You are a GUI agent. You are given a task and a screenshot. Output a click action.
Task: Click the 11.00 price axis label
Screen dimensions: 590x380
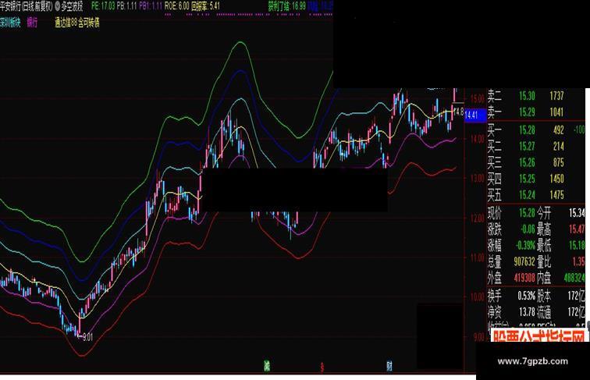(x=477, y=257)
